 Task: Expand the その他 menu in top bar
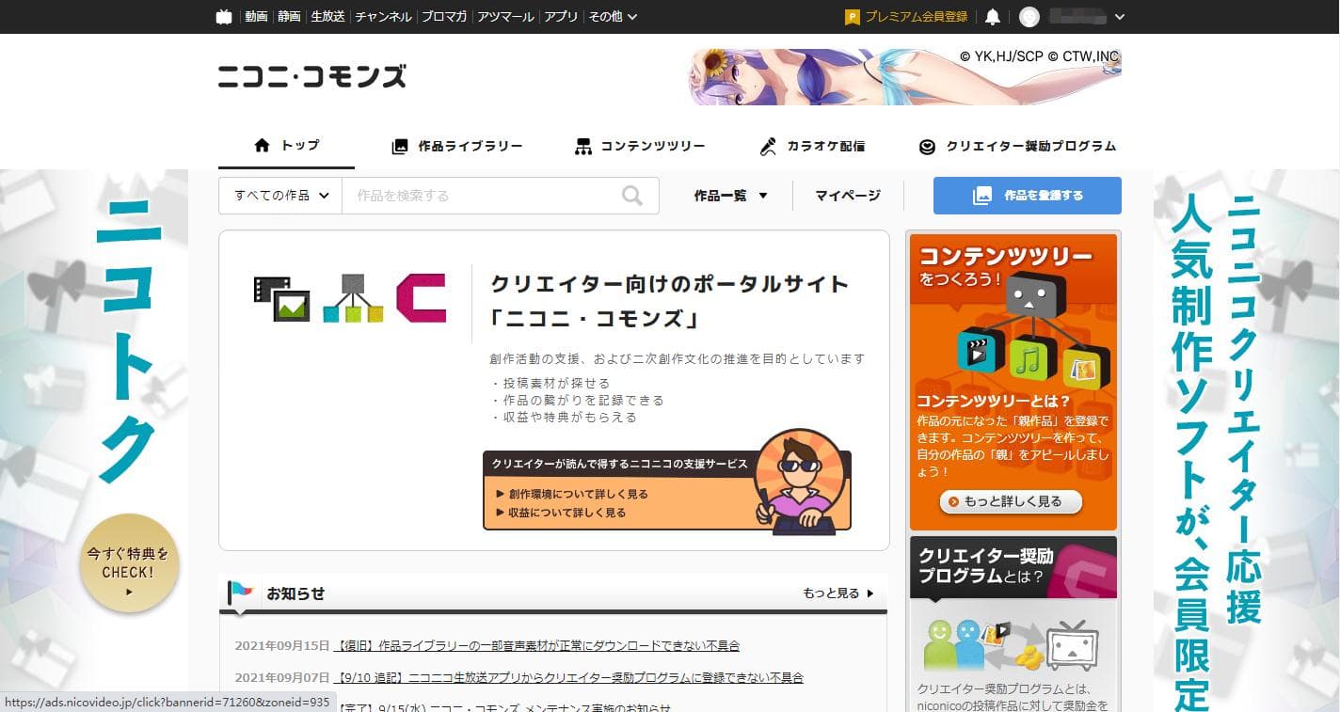613,16
